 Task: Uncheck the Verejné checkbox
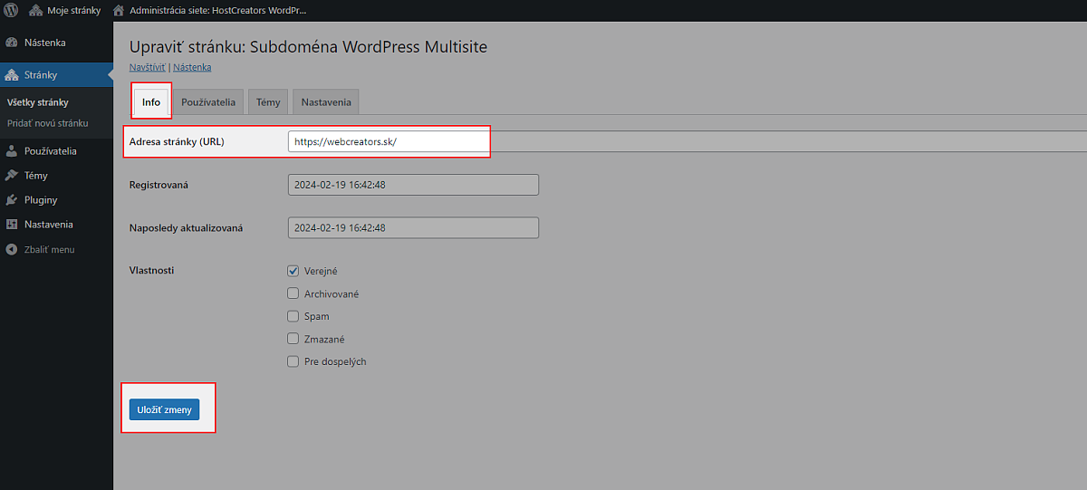(x=293, y=271)
